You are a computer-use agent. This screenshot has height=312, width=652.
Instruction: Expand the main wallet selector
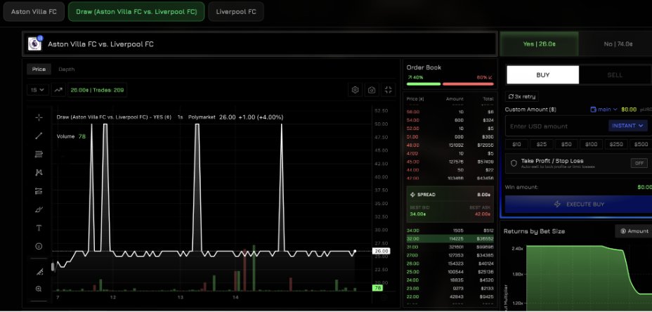(604, 110)
